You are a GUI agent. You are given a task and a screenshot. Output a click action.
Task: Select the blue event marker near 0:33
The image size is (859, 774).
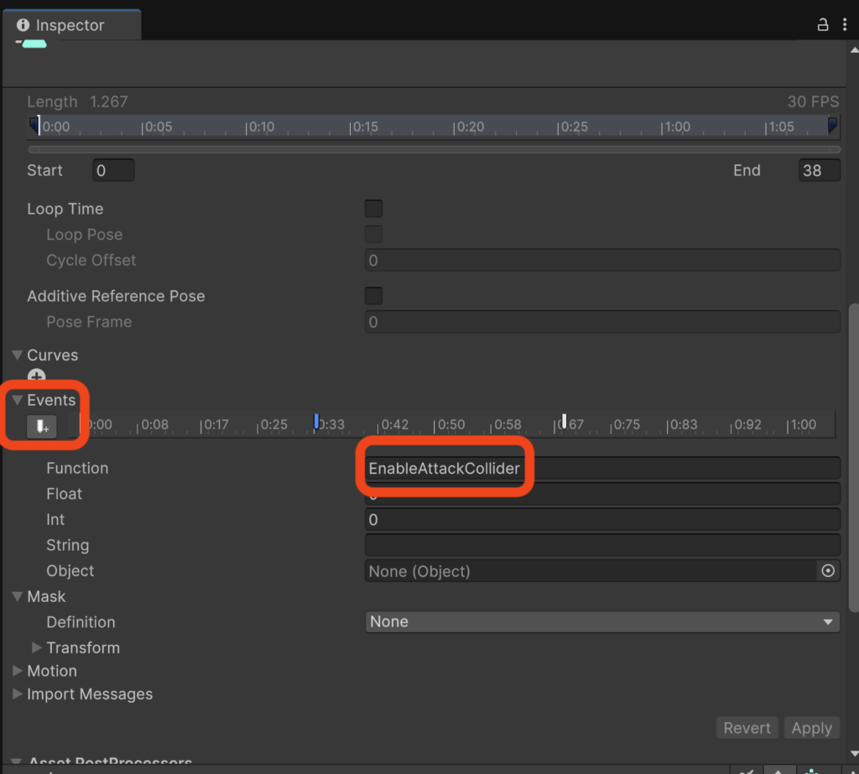pyautogui.click(x=316, y=420)
